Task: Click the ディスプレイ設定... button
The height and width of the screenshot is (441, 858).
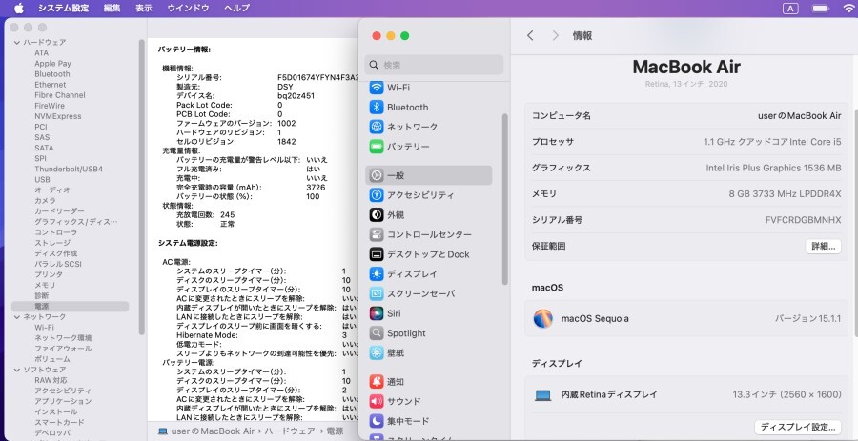Action: click(x=798, y=427)
